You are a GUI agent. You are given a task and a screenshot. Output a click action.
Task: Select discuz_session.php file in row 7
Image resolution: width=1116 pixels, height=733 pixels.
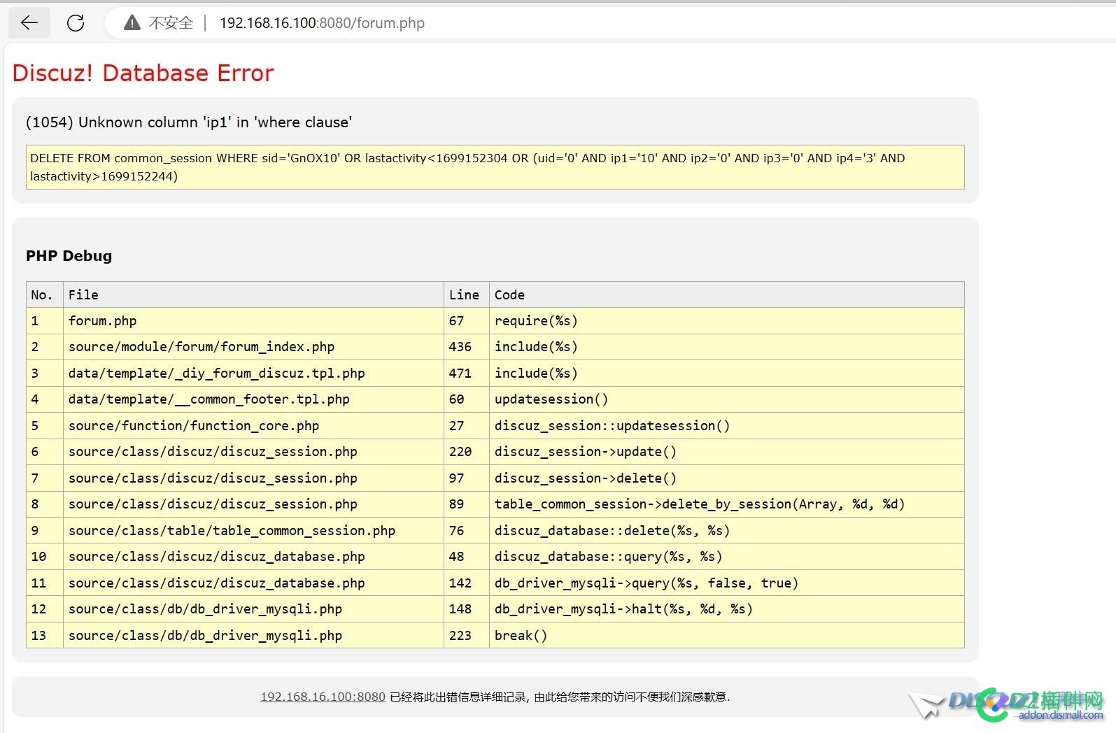[x=253, y=478]
